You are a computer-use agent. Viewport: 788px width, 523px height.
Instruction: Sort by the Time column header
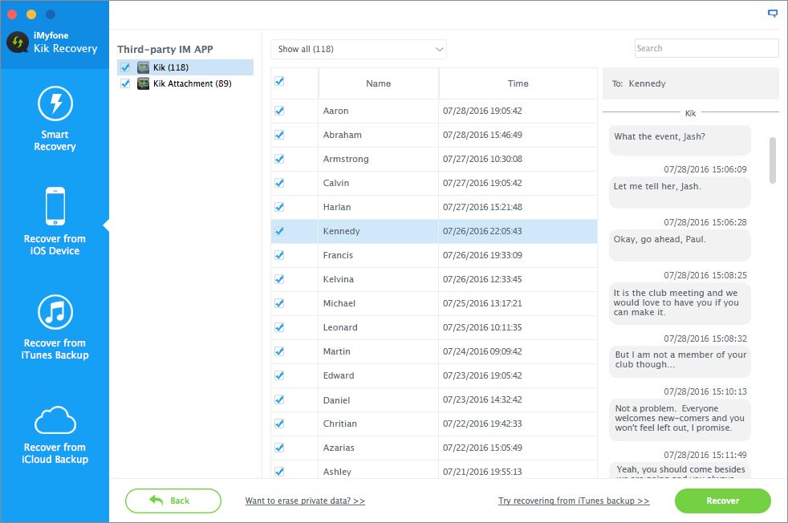518,83
